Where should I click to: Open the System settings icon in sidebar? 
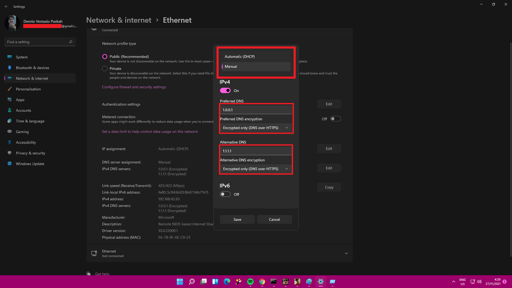pos(10,57)
